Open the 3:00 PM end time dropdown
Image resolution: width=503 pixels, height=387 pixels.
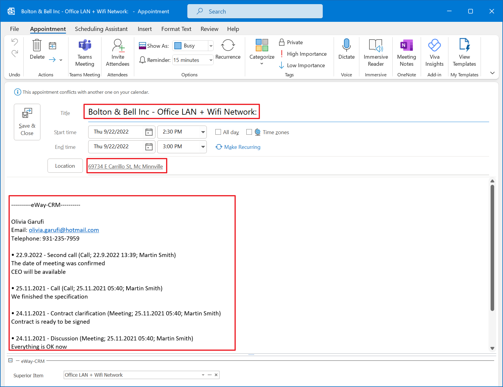[203, 147]
